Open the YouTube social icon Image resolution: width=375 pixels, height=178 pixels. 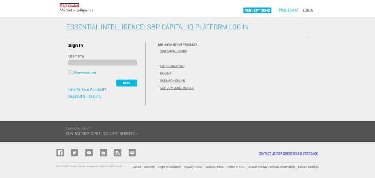[x=89, y=153]
